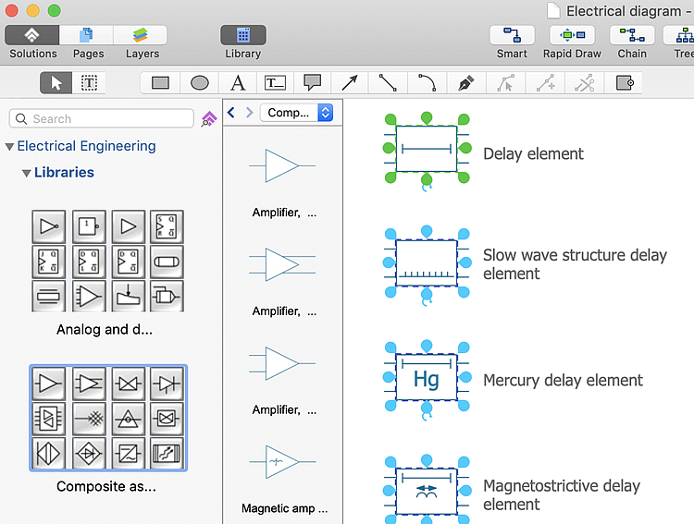Activate the pointer Select tool

(56, 83)
